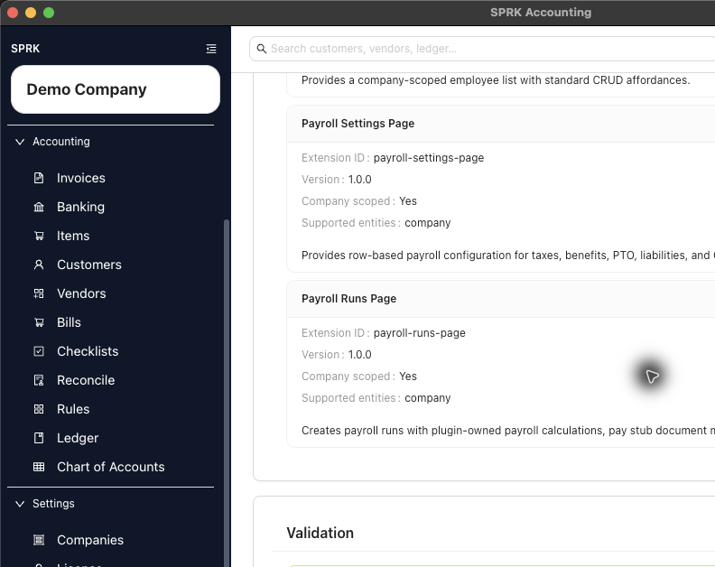Click the Checklists checkbox icon
This screenshot has width=715, height=567.
click(x=39, y=351)
